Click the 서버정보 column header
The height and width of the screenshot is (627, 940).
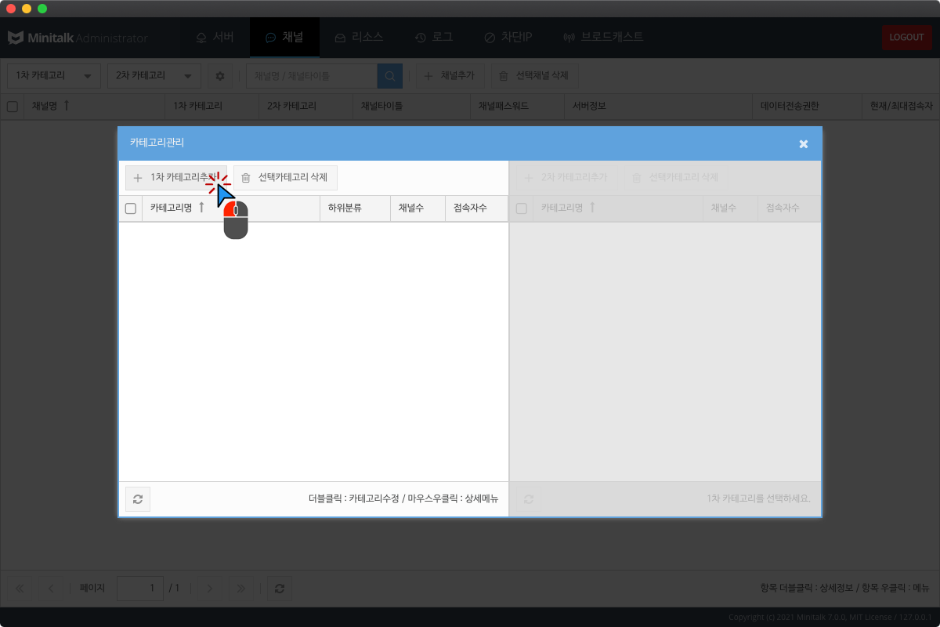click(658, 106)
